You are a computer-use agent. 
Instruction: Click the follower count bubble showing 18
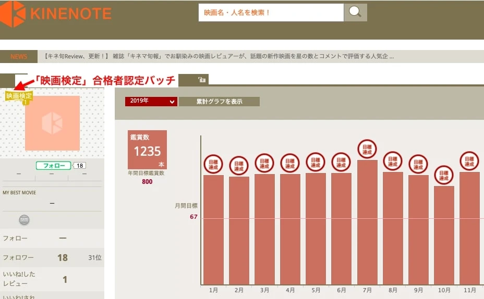(79, 166)
